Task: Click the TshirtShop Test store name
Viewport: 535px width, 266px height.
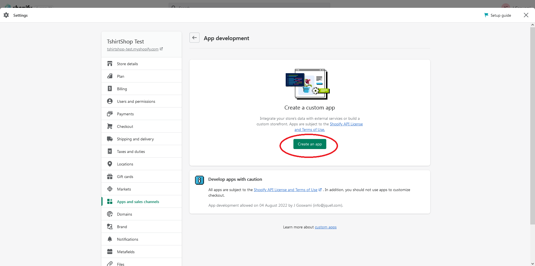Action: coord(125,42)
